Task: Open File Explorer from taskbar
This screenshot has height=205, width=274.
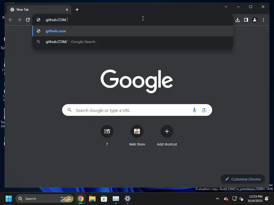Action: click(x=92, y=199)
